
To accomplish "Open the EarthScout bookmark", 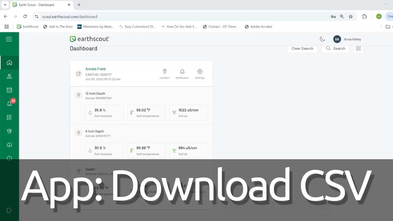I will click(x=28, y=27).
